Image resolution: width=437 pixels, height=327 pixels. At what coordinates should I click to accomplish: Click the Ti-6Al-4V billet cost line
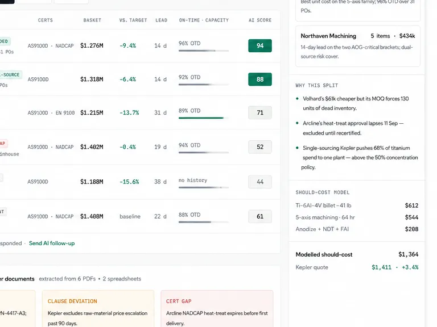[x=357, y=206]
